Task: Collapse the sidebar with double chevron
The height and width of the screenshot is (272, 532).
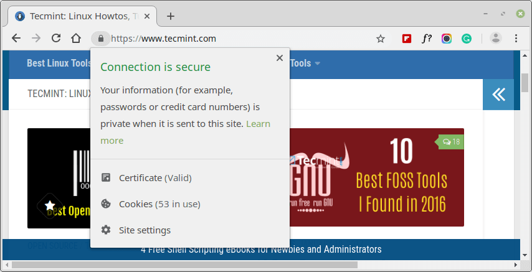Action: tap(499, 95)
